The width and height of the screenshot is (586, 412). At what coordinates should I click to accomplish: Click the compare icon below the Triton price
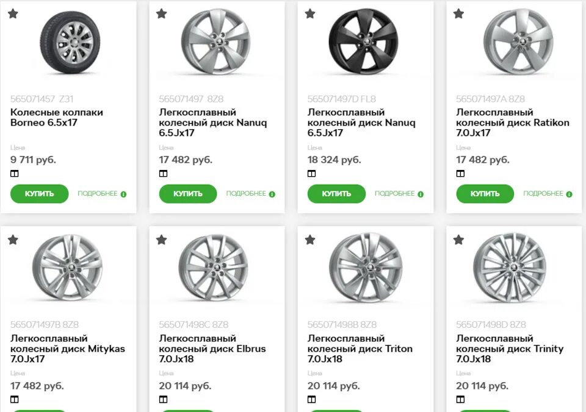[x=311, y=399]
